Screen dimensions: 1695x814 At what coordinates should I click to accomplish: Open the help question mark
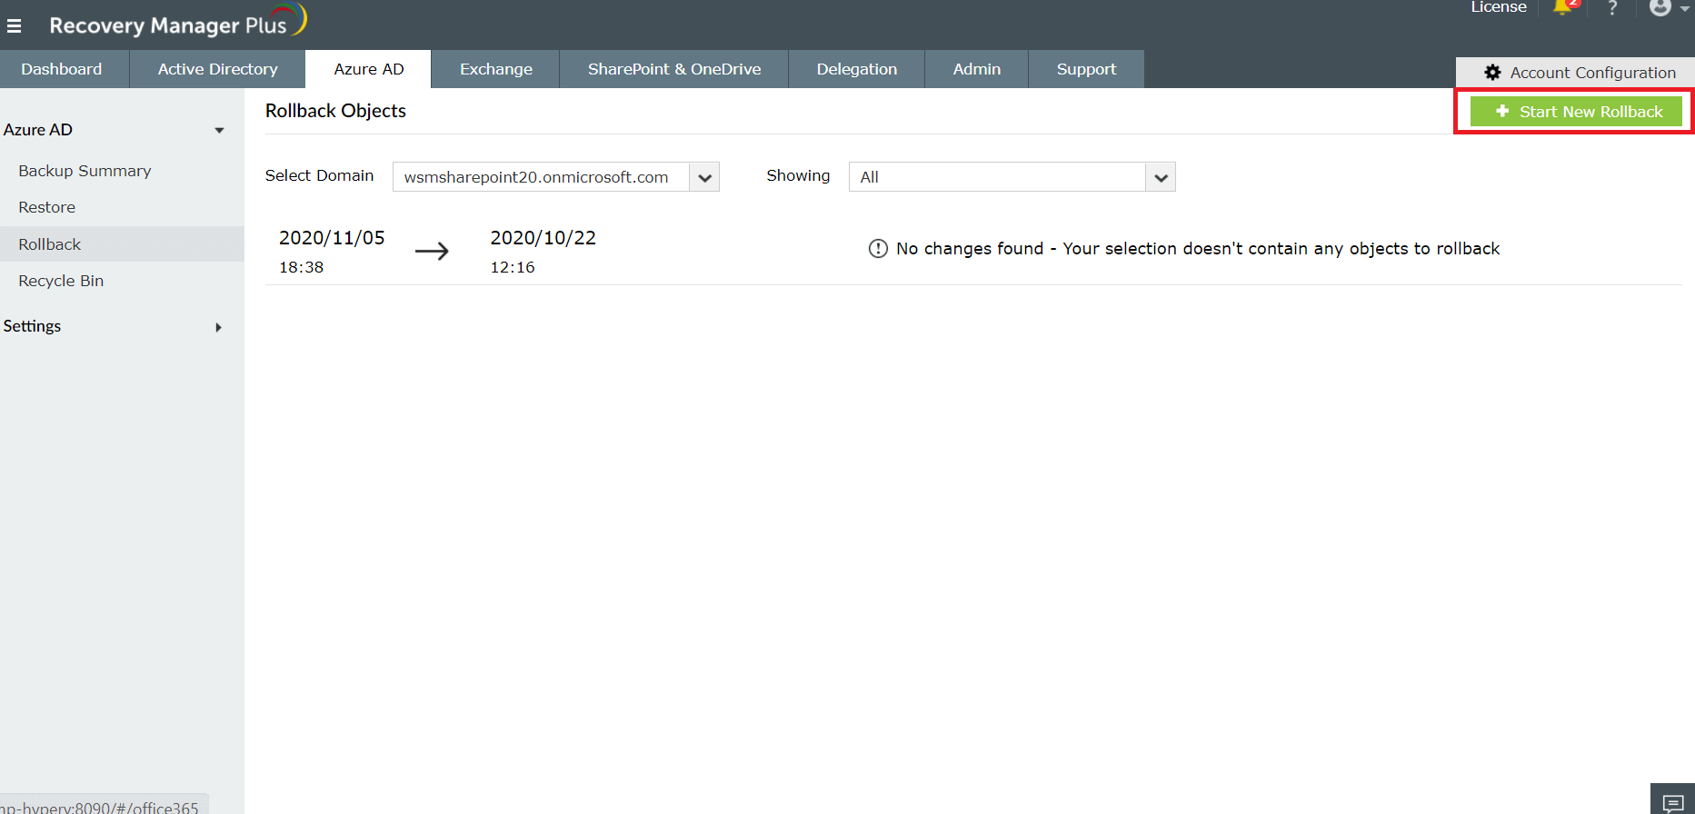[1612, 8]
